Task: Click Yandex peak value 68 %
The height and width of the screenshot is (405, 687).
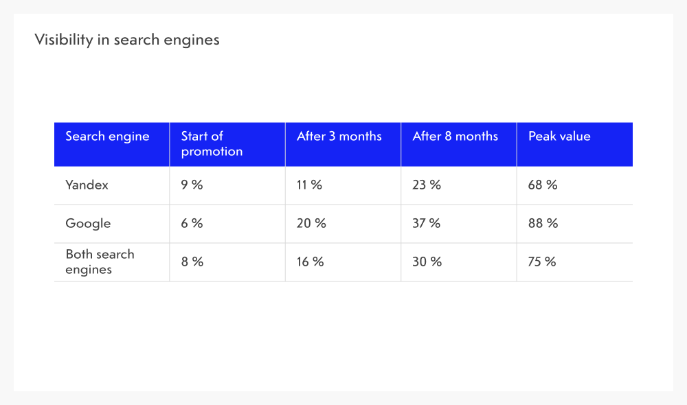Action: (x=543, y=185)
